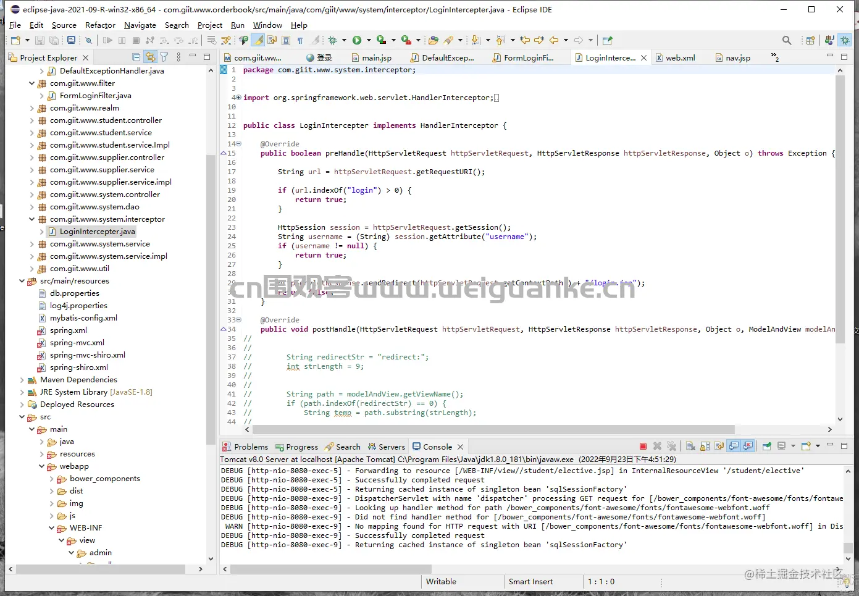
Task: Toggle Scroll Lock in Console toolbar
Action: (705, 447)
